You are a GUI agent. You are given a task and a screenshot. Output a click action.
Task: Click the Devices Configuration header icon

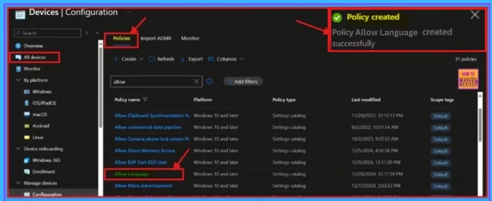20,14
